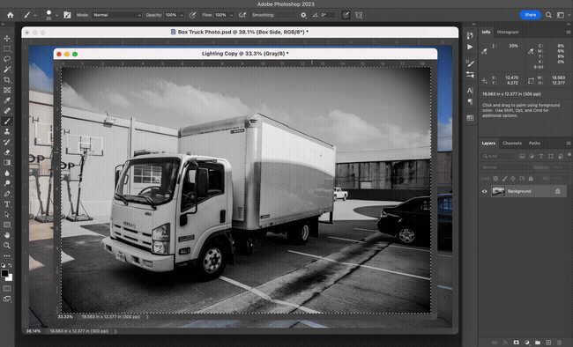Open the workspace switcher dropdown

click(562, 15)
